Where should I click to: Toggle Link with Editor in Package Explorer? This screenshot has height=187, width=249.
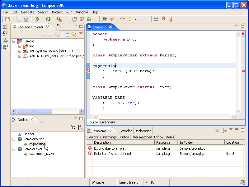coord(74,35)
